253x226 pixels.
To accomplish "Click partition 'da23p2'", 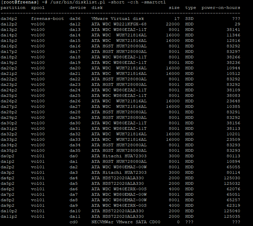I will click(9, 84).
